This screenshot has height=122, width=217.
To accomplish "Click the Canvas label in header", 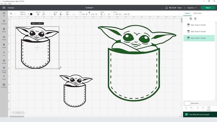I will tap(11, 8).
